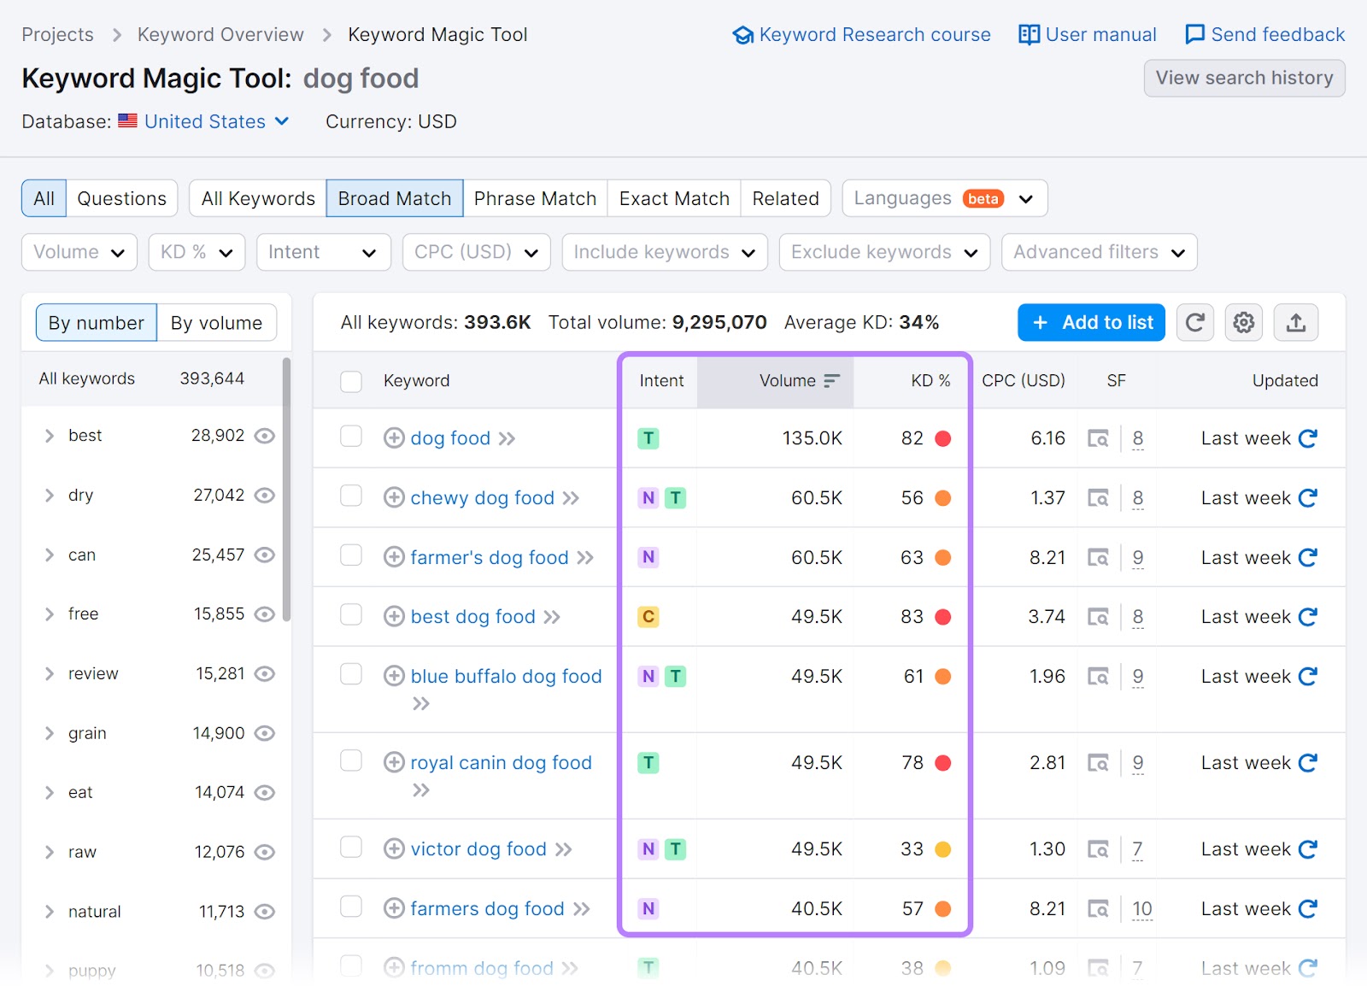The image size is (1367, 998).
Task: Switch to the Questions tab
Action: pos(121,198)
